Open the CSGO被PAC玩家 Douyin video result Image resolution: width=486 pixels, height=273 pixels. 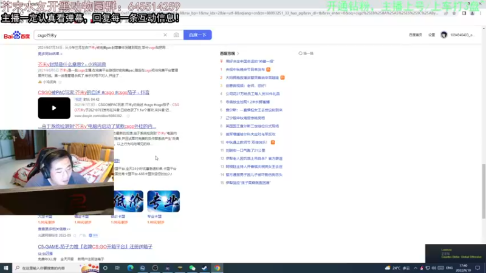pos(94,92)
